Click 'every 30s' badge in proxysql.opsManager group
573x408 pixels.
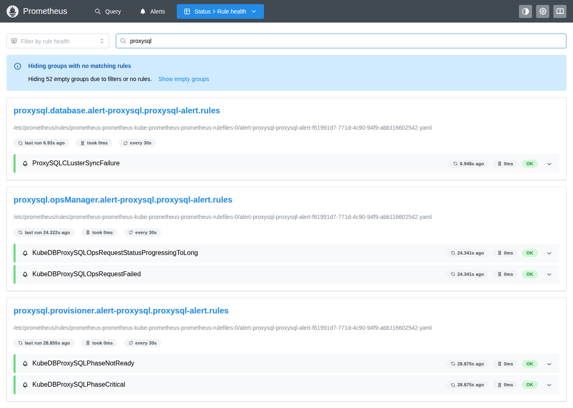142,232
